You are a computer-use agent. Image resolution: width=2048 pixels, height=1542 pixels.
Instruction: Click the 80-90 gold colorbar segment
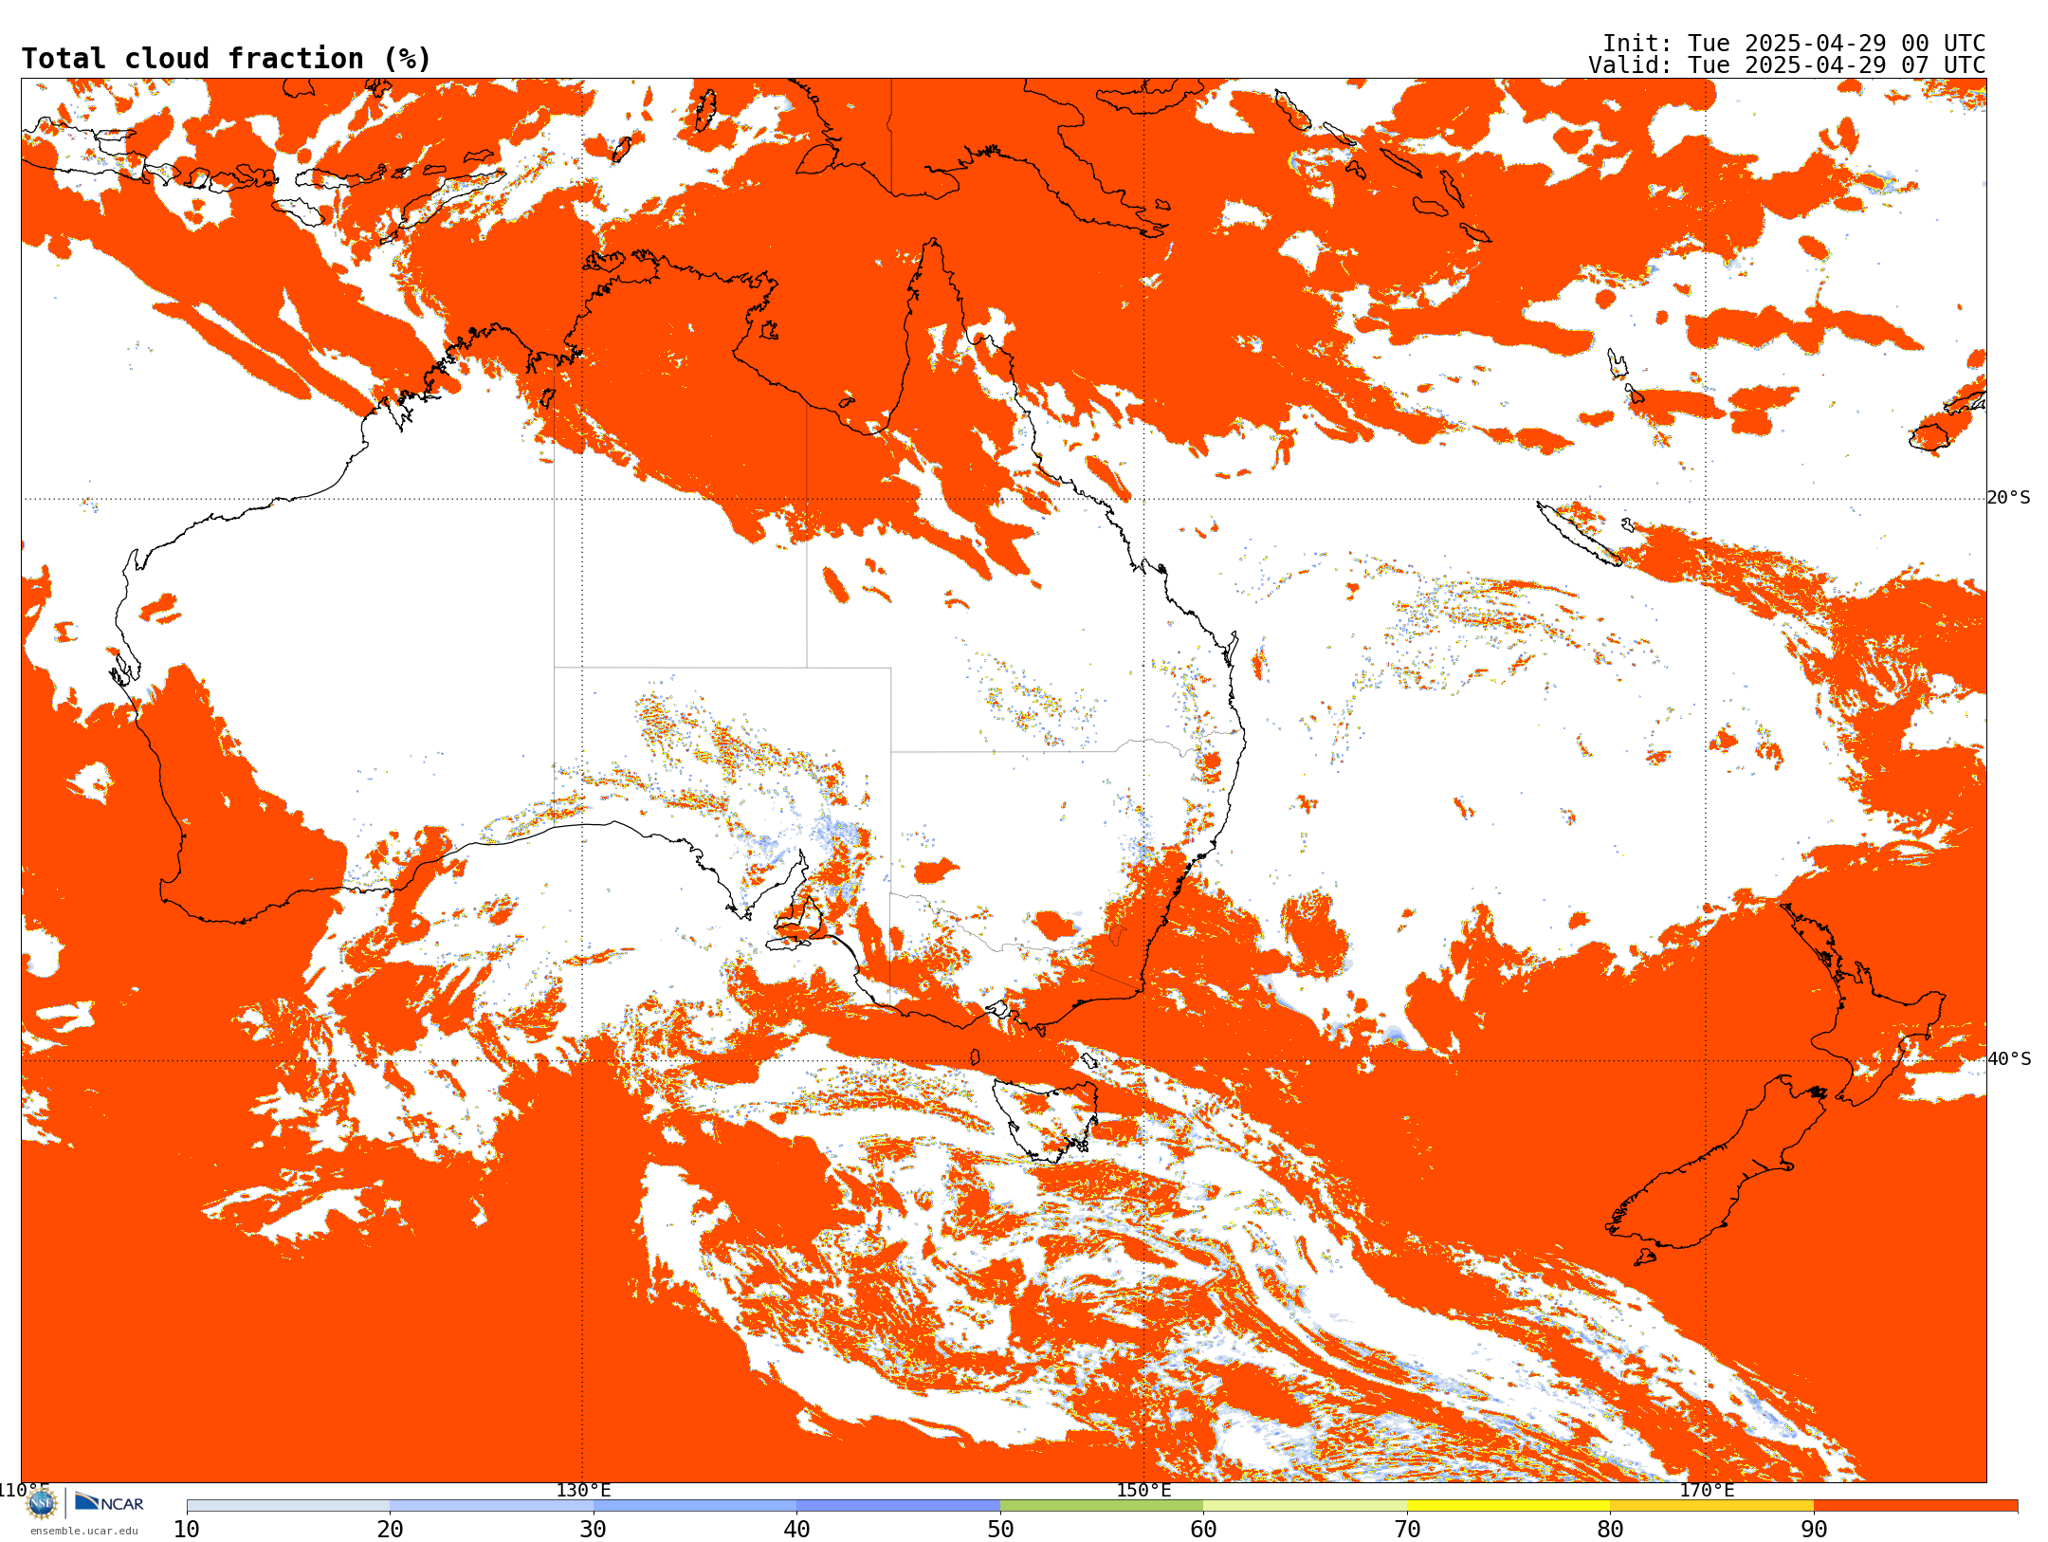click(x=1711, y=1506)
